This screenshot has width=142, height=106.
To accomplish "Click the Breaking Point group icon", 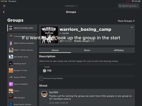I will [11, 64].
